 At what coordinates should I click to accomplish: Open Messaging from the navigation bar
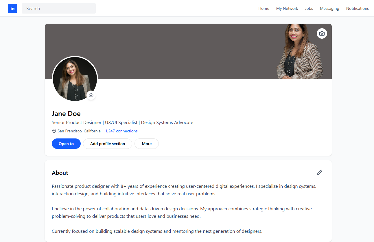coord(329,8)
